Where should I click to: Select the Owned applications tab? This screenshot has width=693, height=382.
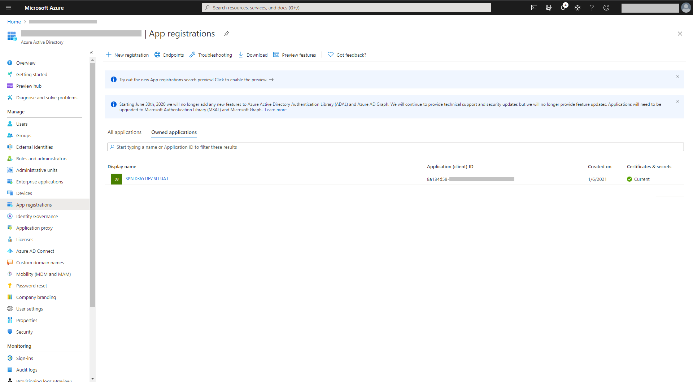pos(174,133)
